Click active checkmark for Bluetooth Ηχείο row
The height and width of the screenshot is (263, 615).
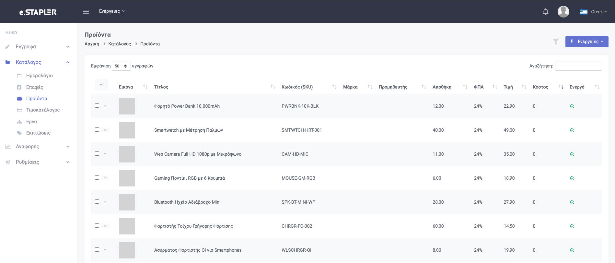572,202
